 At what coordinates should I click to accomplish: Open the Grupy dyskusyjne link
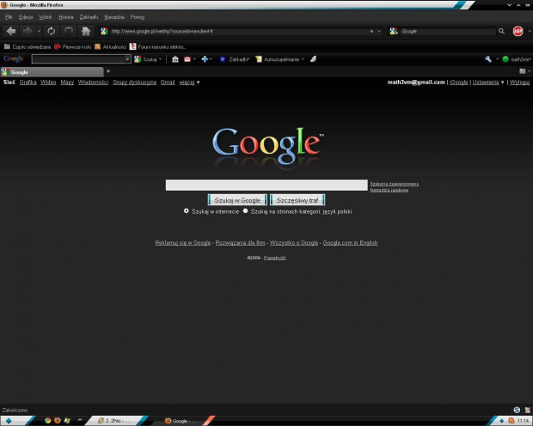click(134, 82)
